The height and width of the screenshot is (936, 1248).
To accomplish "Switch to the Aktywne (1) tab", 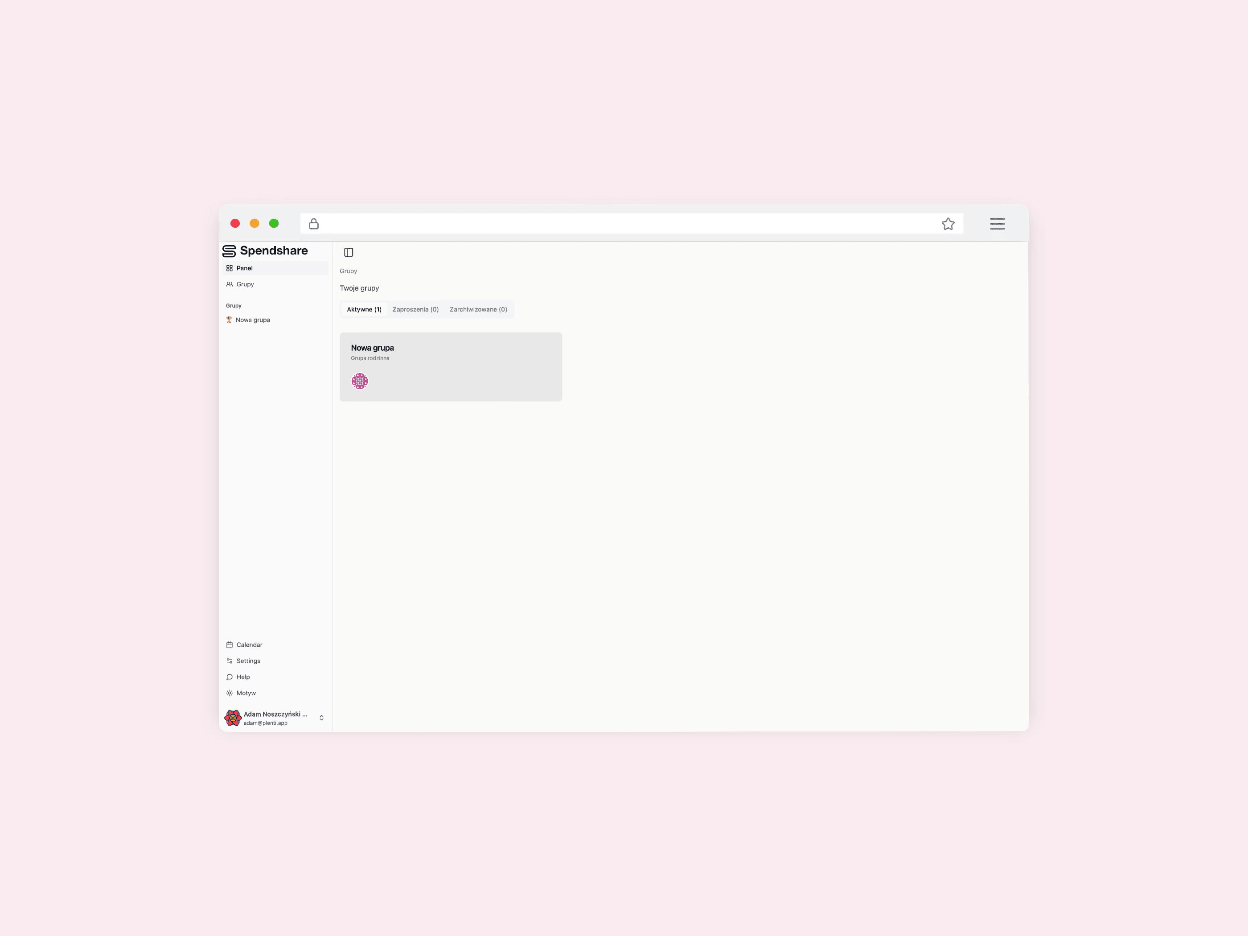I will (364, 309).
